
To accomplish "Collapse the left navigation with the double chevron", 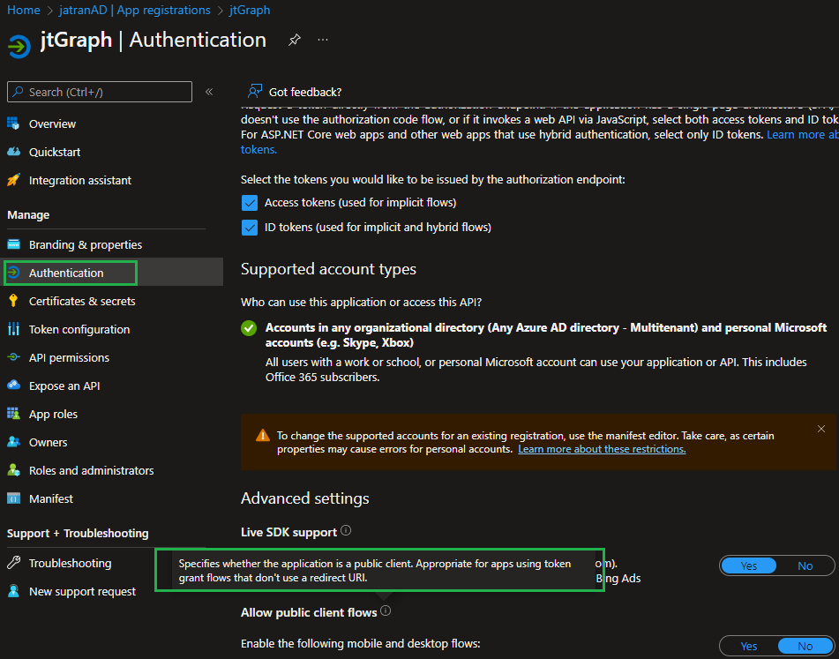I will (x=208, y=92).
